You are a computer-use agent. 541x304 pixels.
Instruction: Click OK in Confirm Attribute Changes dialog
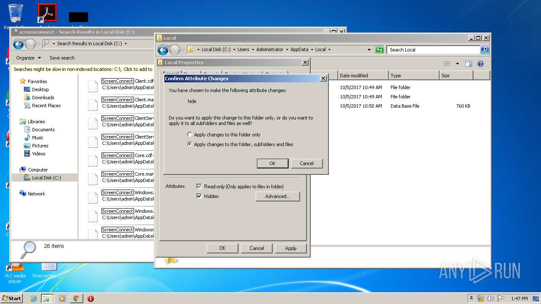point(273,163)
